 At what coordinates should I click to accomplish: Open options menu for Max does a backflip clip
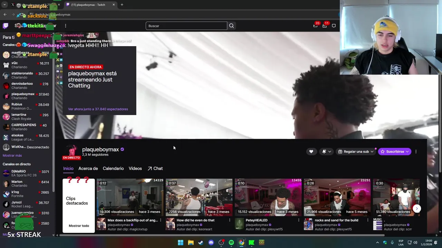[x=161, y=220]
